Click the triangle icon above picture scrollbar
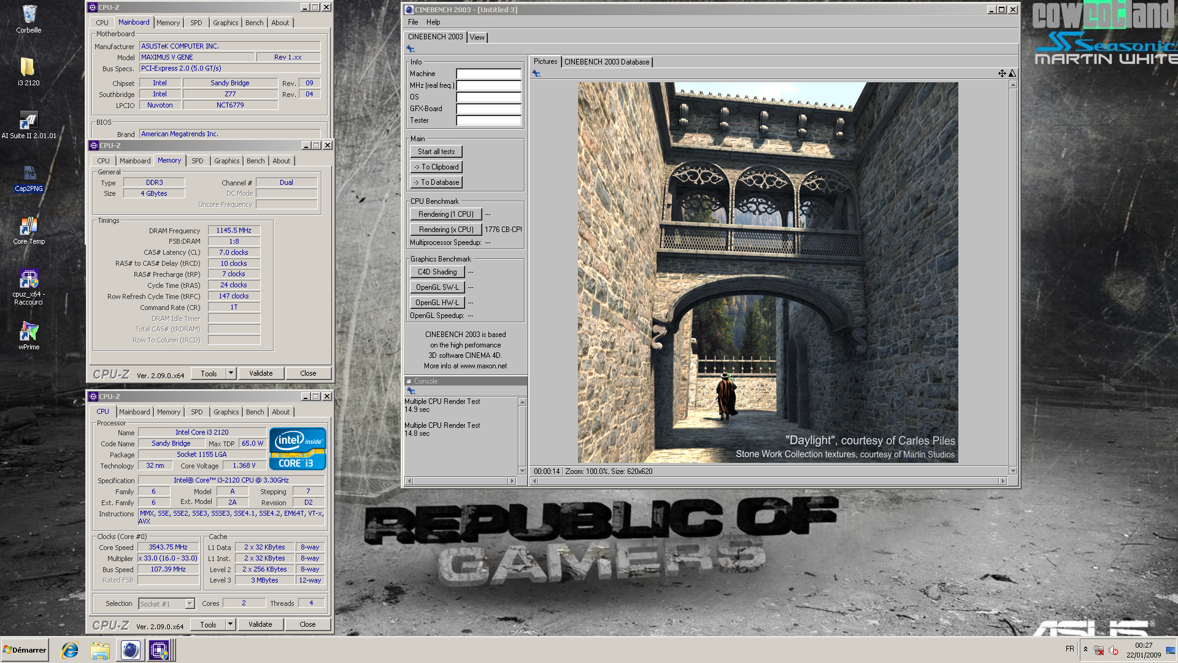 click(x=1012, y=74)
